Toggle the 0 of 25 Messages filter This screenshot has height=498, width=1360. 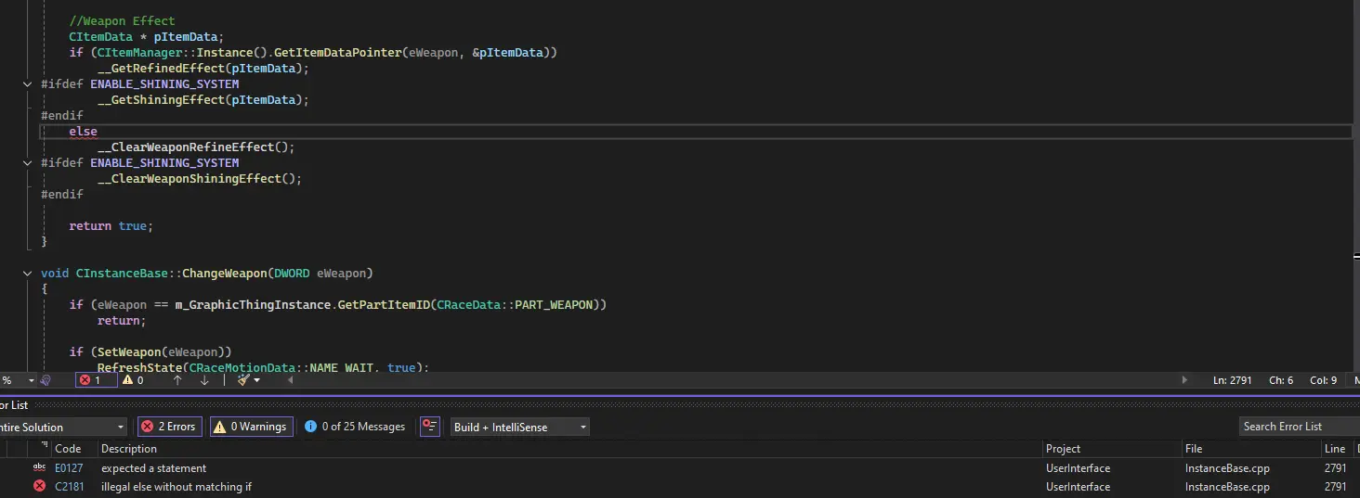click(x=355, y=427)
